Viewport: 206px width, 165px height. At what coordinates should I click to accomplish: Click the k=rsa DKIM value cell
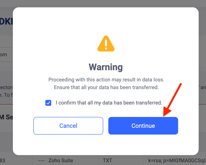point(175,160)
